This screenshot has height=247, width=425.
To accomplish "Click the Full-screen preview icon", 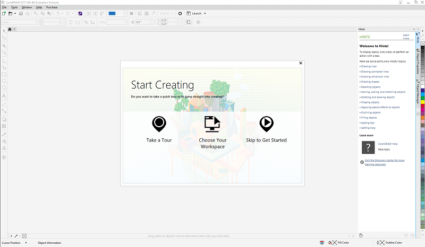I will (131, 13).
